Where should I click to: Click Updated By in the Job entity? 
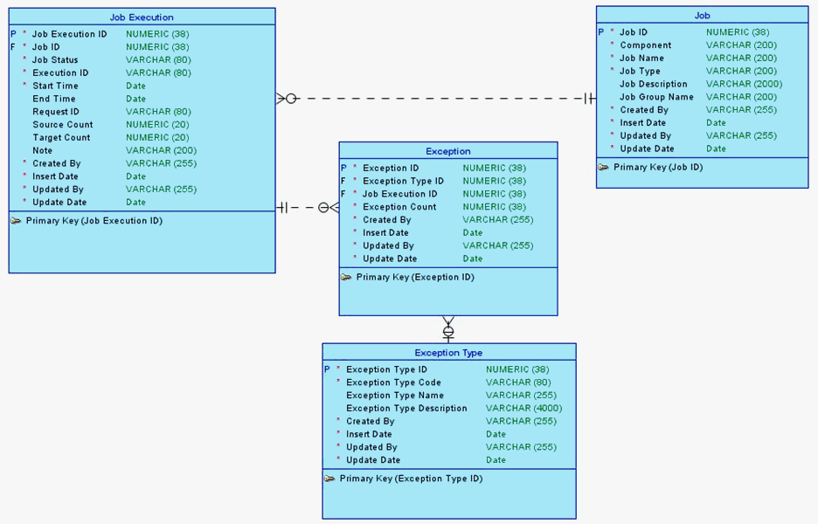(645, 136)
